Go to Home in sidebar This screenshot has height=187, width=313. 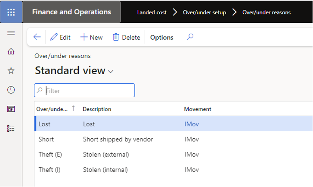tap(11, 52)
